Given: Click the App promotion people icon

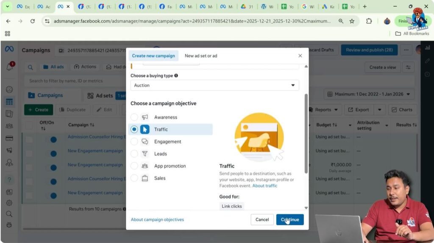Looking at the screenshot, I should pos(145,166).
